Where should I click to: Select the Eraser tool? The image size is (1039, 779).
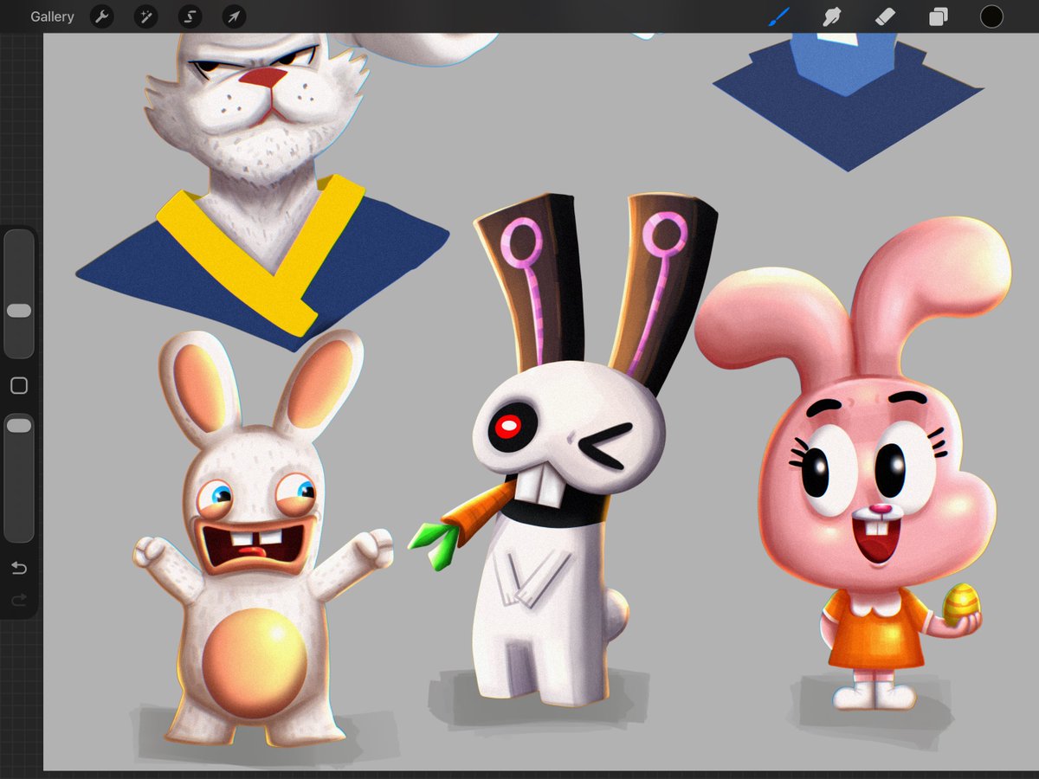coord(885,16)
